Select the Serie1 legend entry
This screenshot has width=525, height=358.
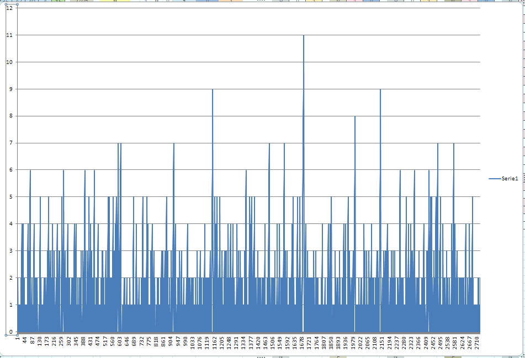coord(503,179)
